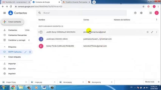
Task: Open file explorer from the taskbar
Action: pos(21,87)
